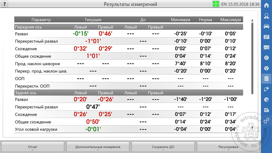Click the red 0°29' front right toe value
This screenshot has width=272, height=153.
coord(106,49)
